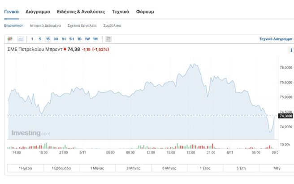The height and width of the screenshot is (184, 294).
Task: Select the area chart type icon
Action: click(x=20, y=39)
